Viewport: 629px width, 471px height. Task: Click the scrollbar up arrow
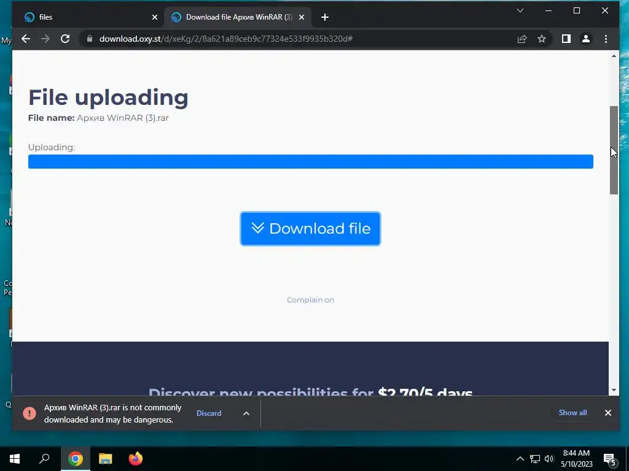pyautogui.click(x=614, y=56)
